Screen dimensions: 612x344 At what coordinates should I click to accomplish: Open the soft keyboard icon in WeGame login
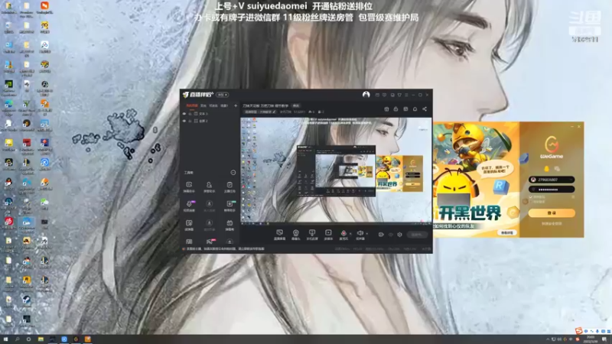click(573, 197)
